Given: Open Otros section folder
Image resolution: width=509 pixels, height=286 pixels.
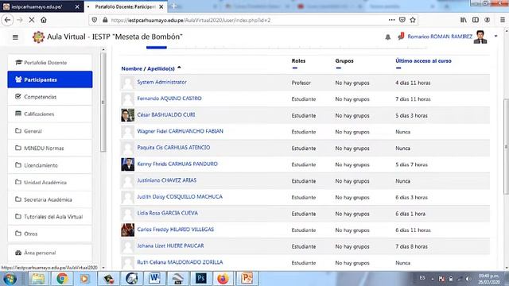Looking at the screenshot, I should (x=50, y=234).
